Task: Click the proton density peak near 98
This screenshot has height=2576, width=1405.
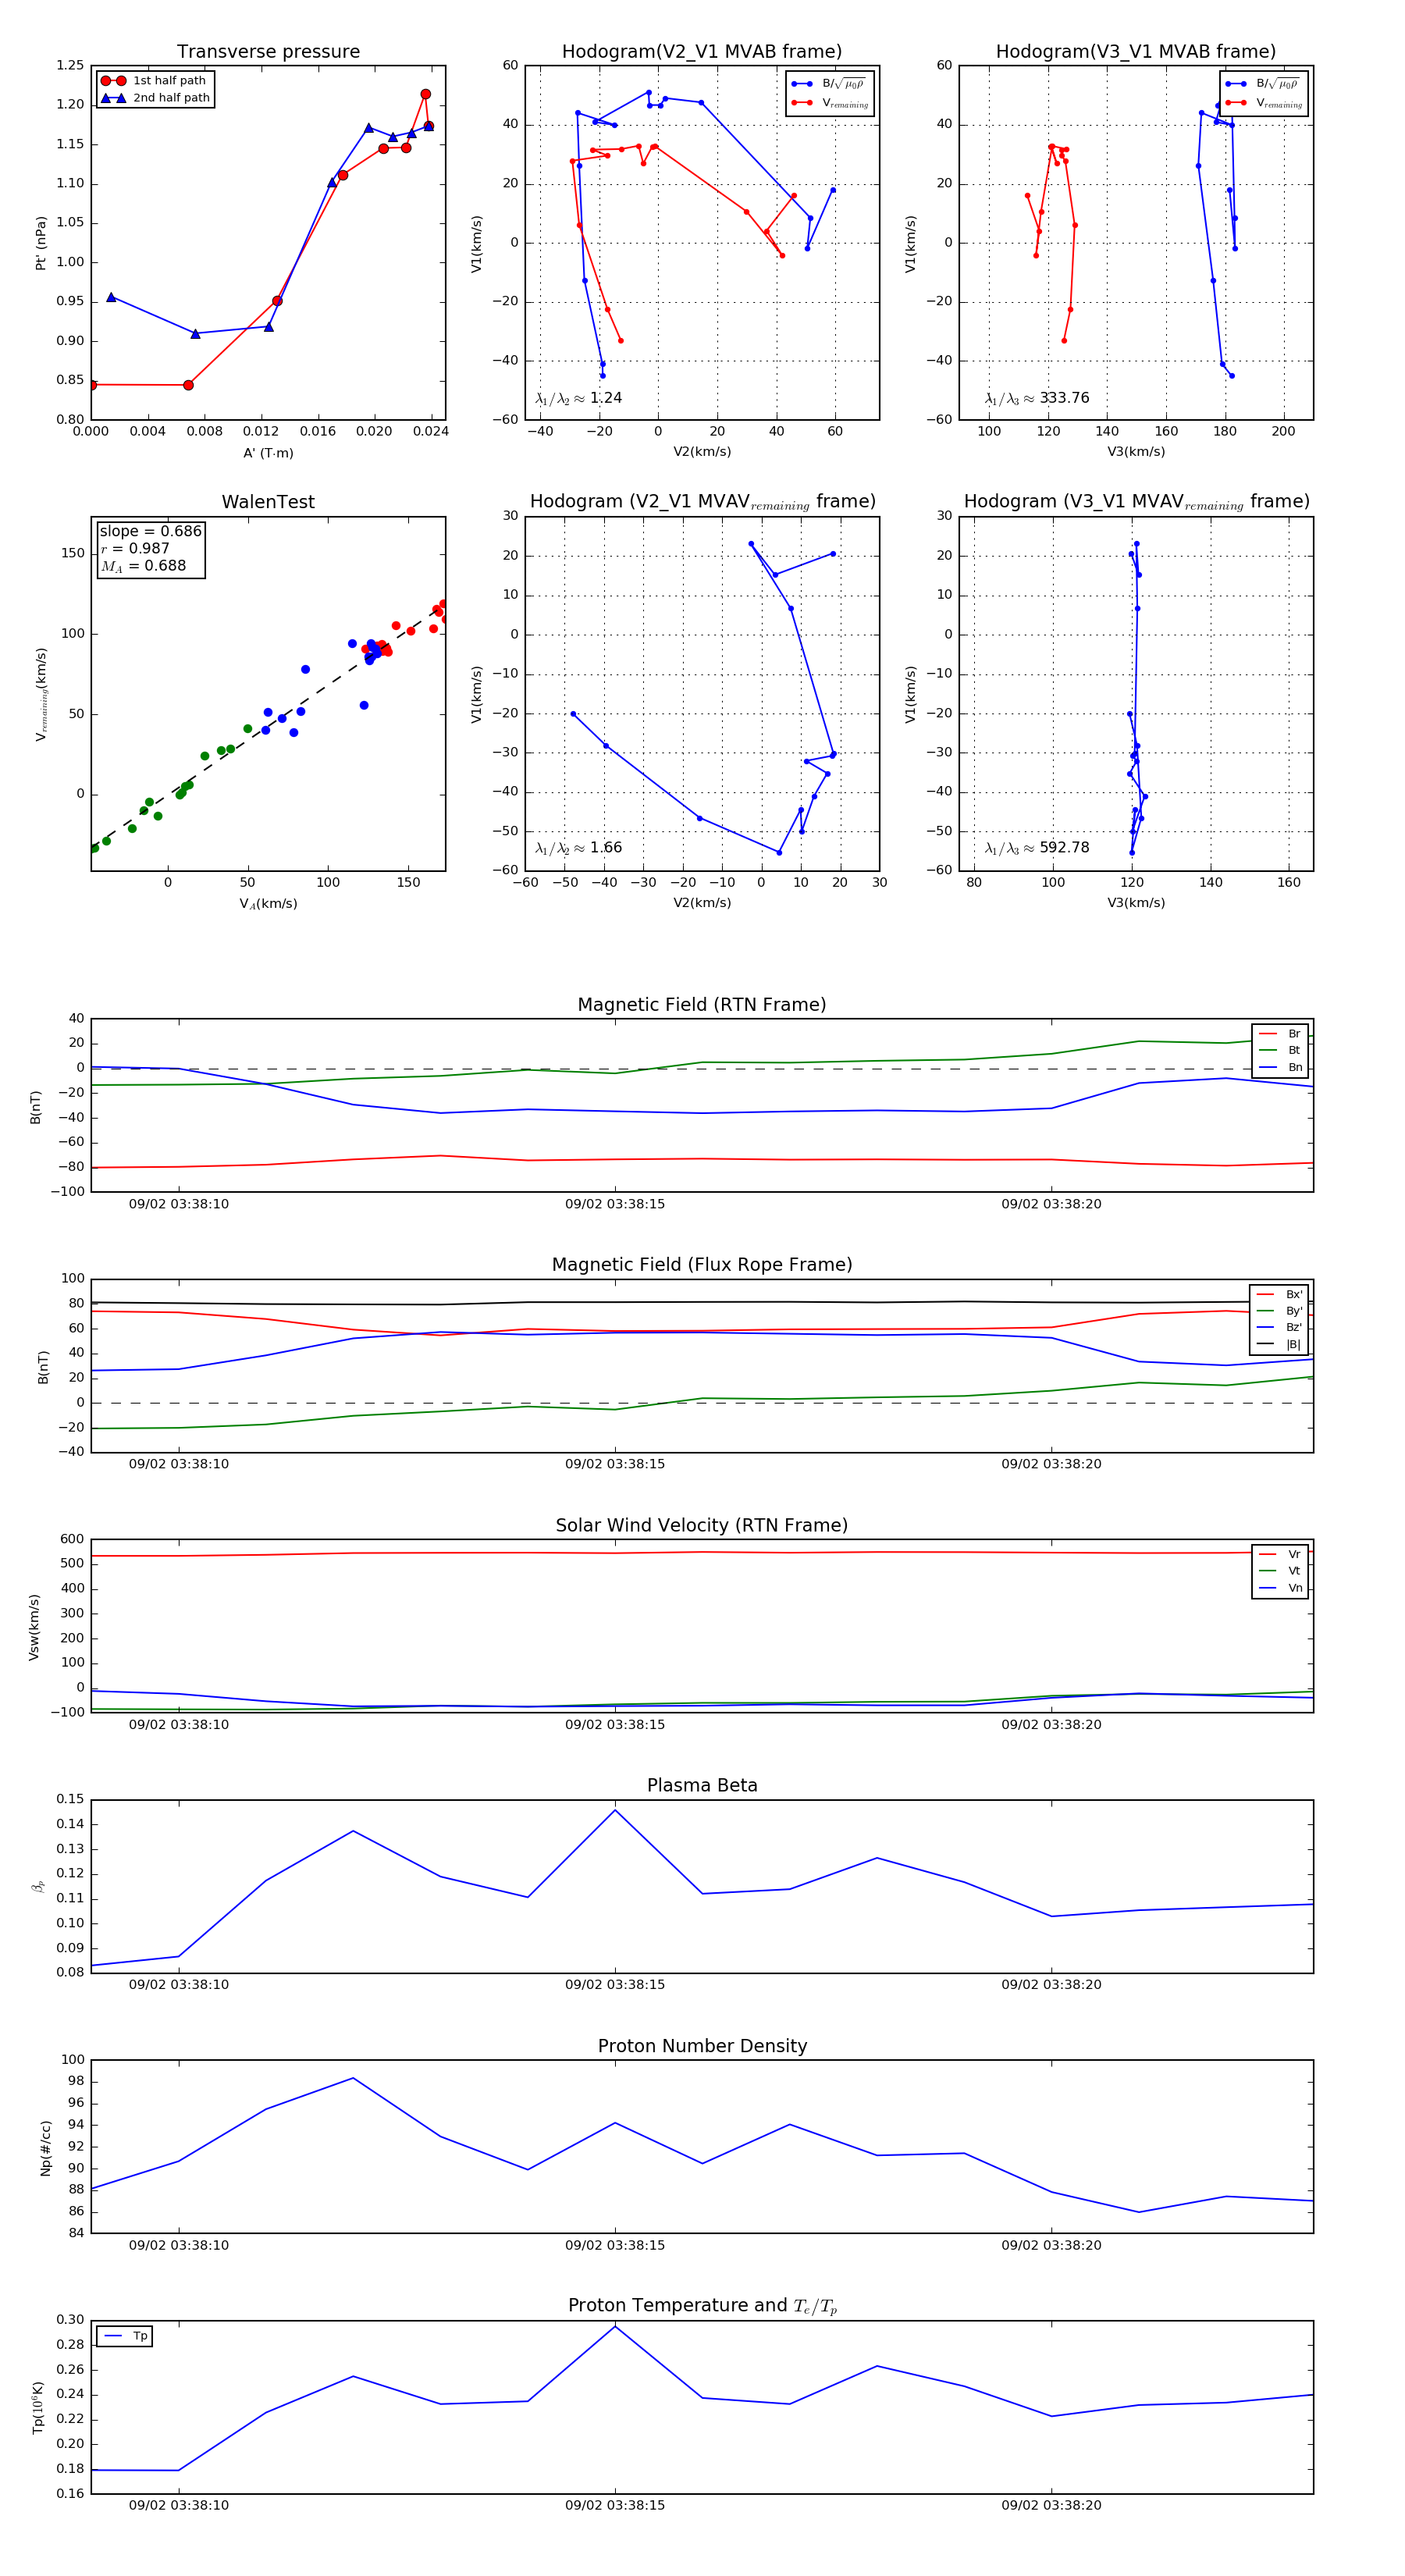Action: 353,2078
